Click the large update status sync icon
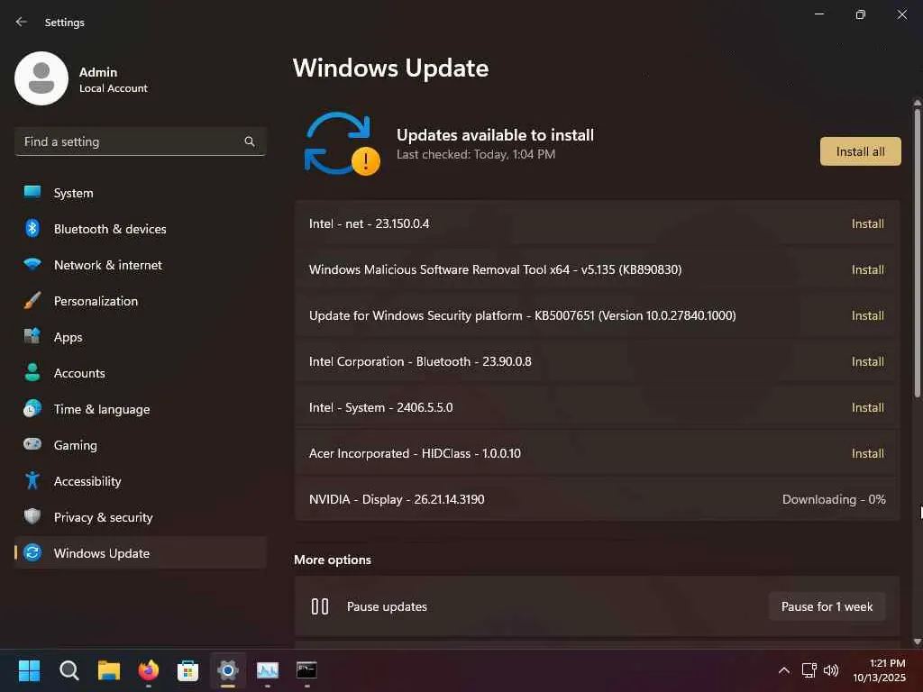Viewport: 923px width, 692px height. tap(342, 143)
